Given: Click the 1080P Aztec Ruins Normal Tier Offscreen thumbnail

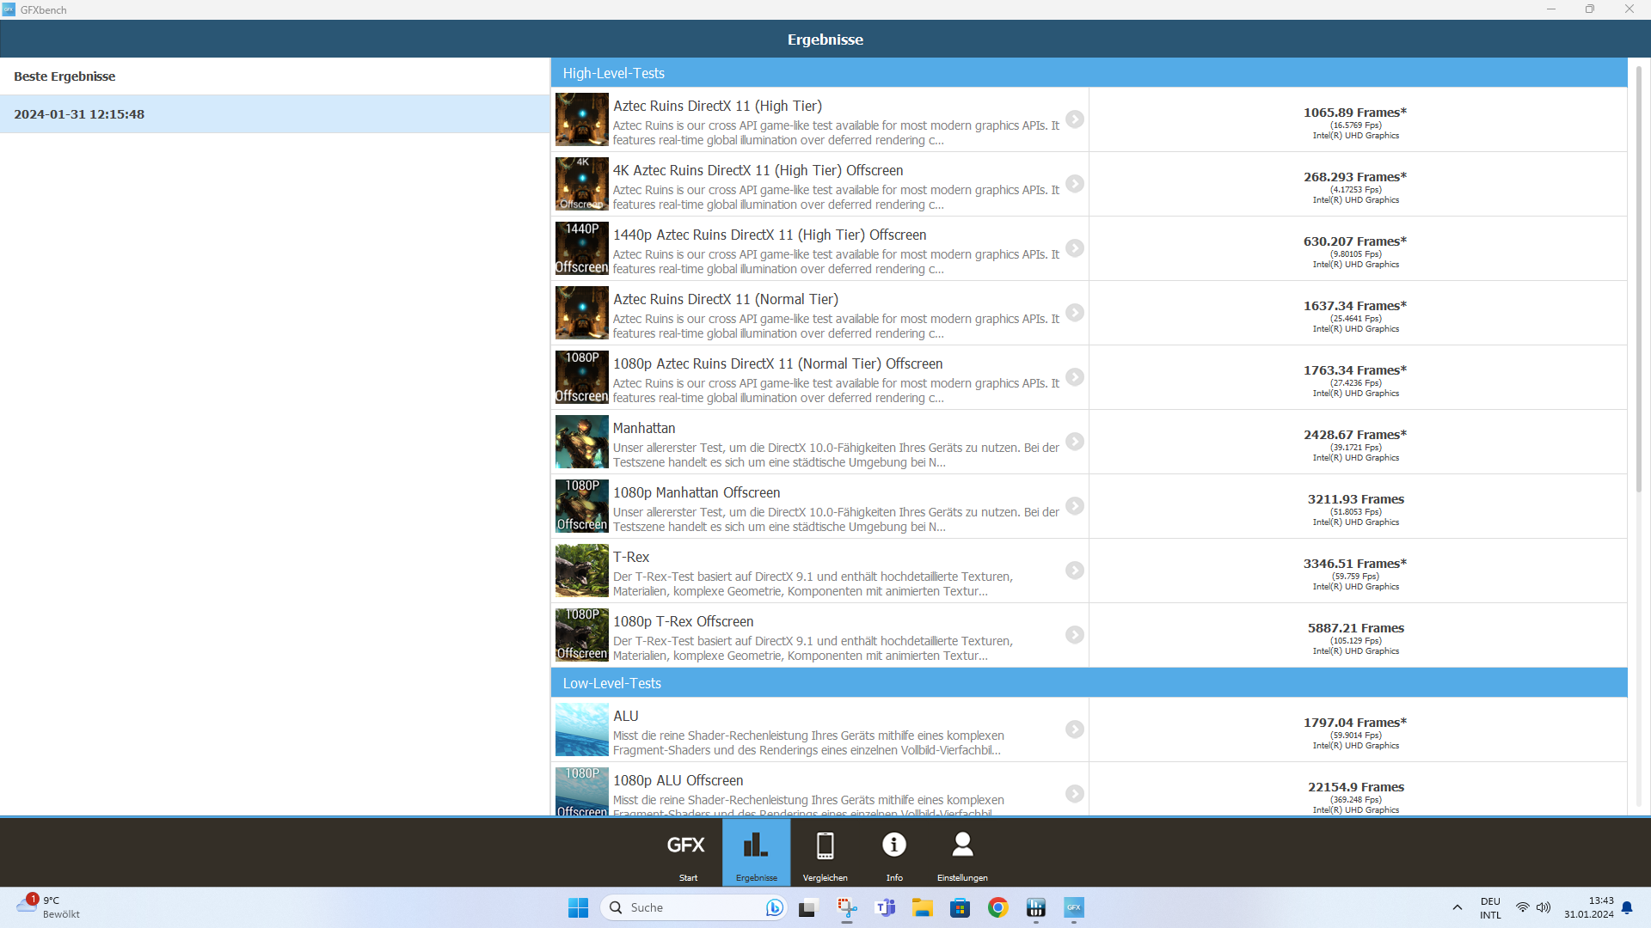Looking at the screenshot, I should point(582,377).
